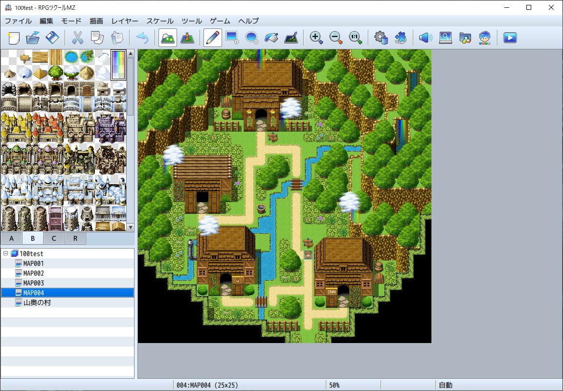
Task: Click the Paste clipboard icon
Action: pyautogui.click(x=117, y=38)
